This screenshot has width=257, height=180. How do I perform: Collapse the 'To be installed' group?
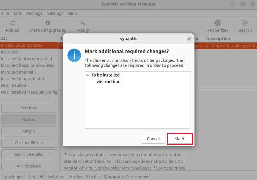click(88, 75)
